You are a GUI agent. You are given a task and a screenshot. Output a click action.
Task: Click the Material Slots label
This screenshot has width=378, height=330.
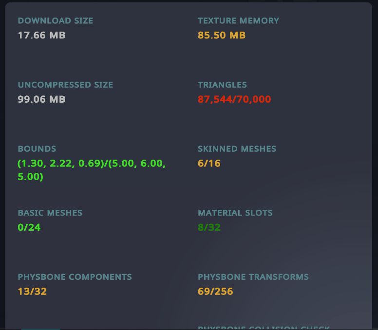235,213
